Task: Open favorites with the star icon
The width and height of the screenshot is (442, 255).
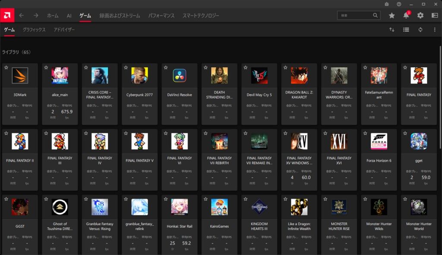Action: point(391,16)
